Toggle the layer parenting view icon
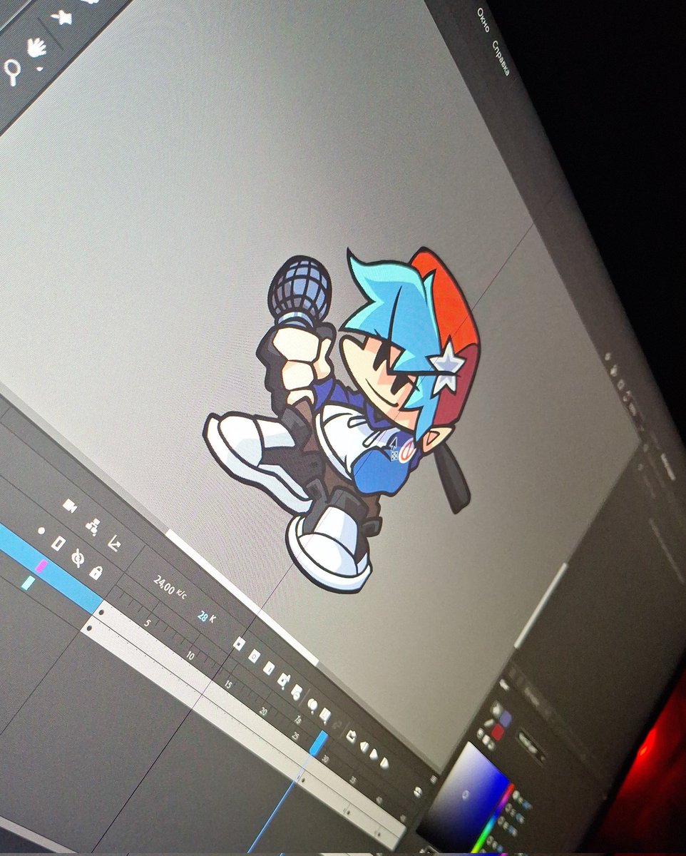Screen dimensions: 686x856 pyautogui.click(x=92, y=526)
